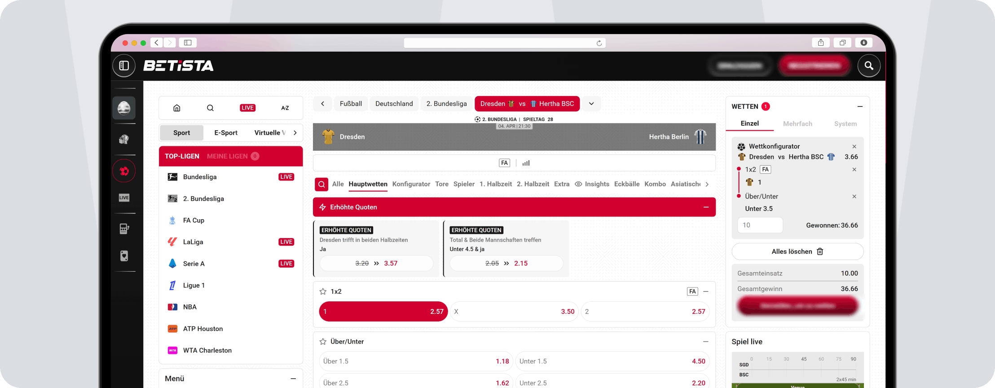Open the playing card icon in left rail
The width and height of the screenshot is (995, 388).
(x=124, y=256)
